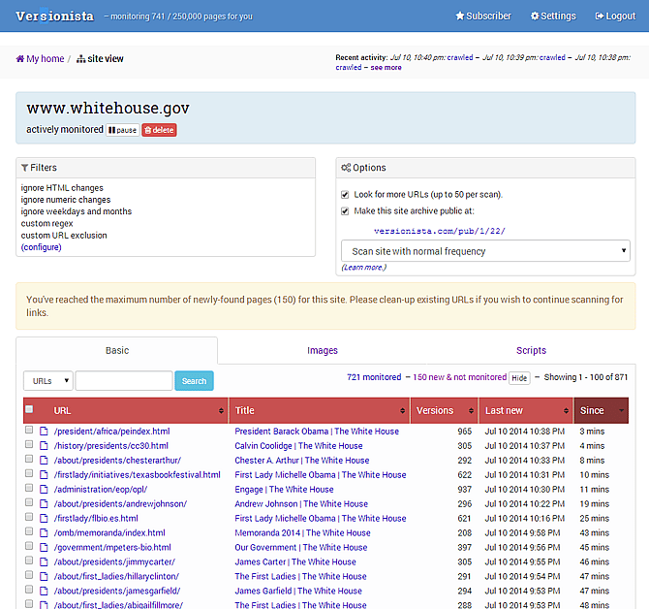
Task: Delete the www.whitehouse.gov site
Action: [x=160, y=130]
